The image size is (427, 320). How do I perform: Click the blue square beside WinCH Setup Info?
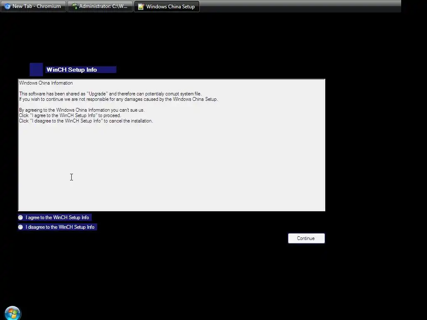click(x=36, y=70)
